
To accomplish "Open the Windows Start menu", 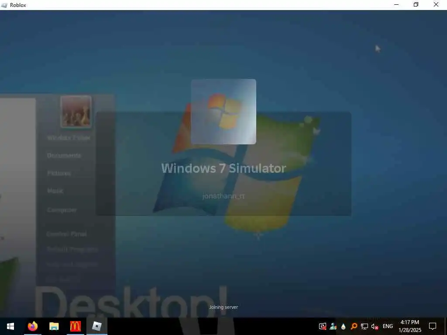I will [10, 326].
